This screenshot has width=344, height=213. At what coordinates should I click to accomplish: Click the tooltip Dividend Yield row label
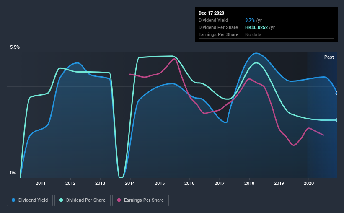tap(213, 20)
